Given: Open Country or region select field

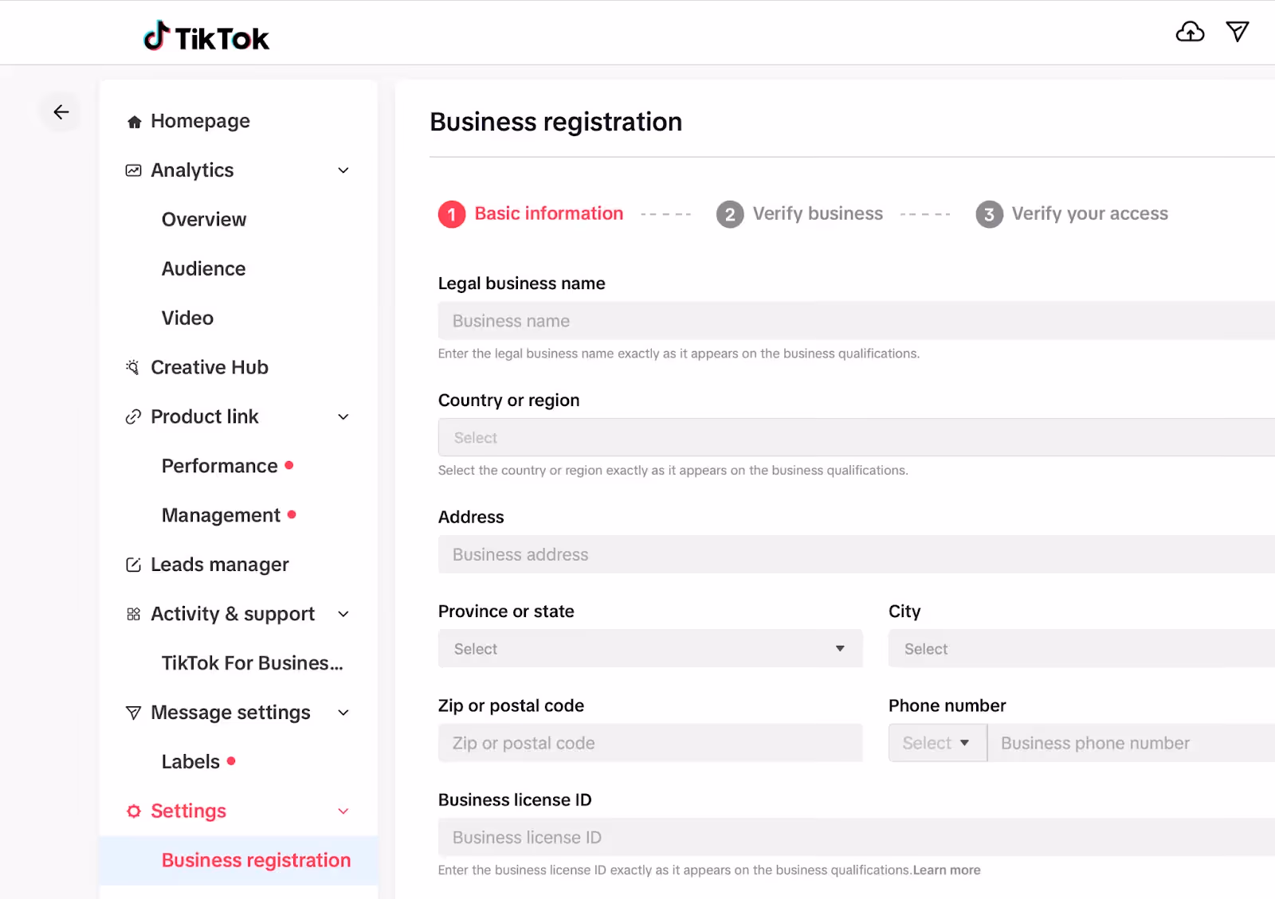Looking at the screenshot, I should [857, 437].
